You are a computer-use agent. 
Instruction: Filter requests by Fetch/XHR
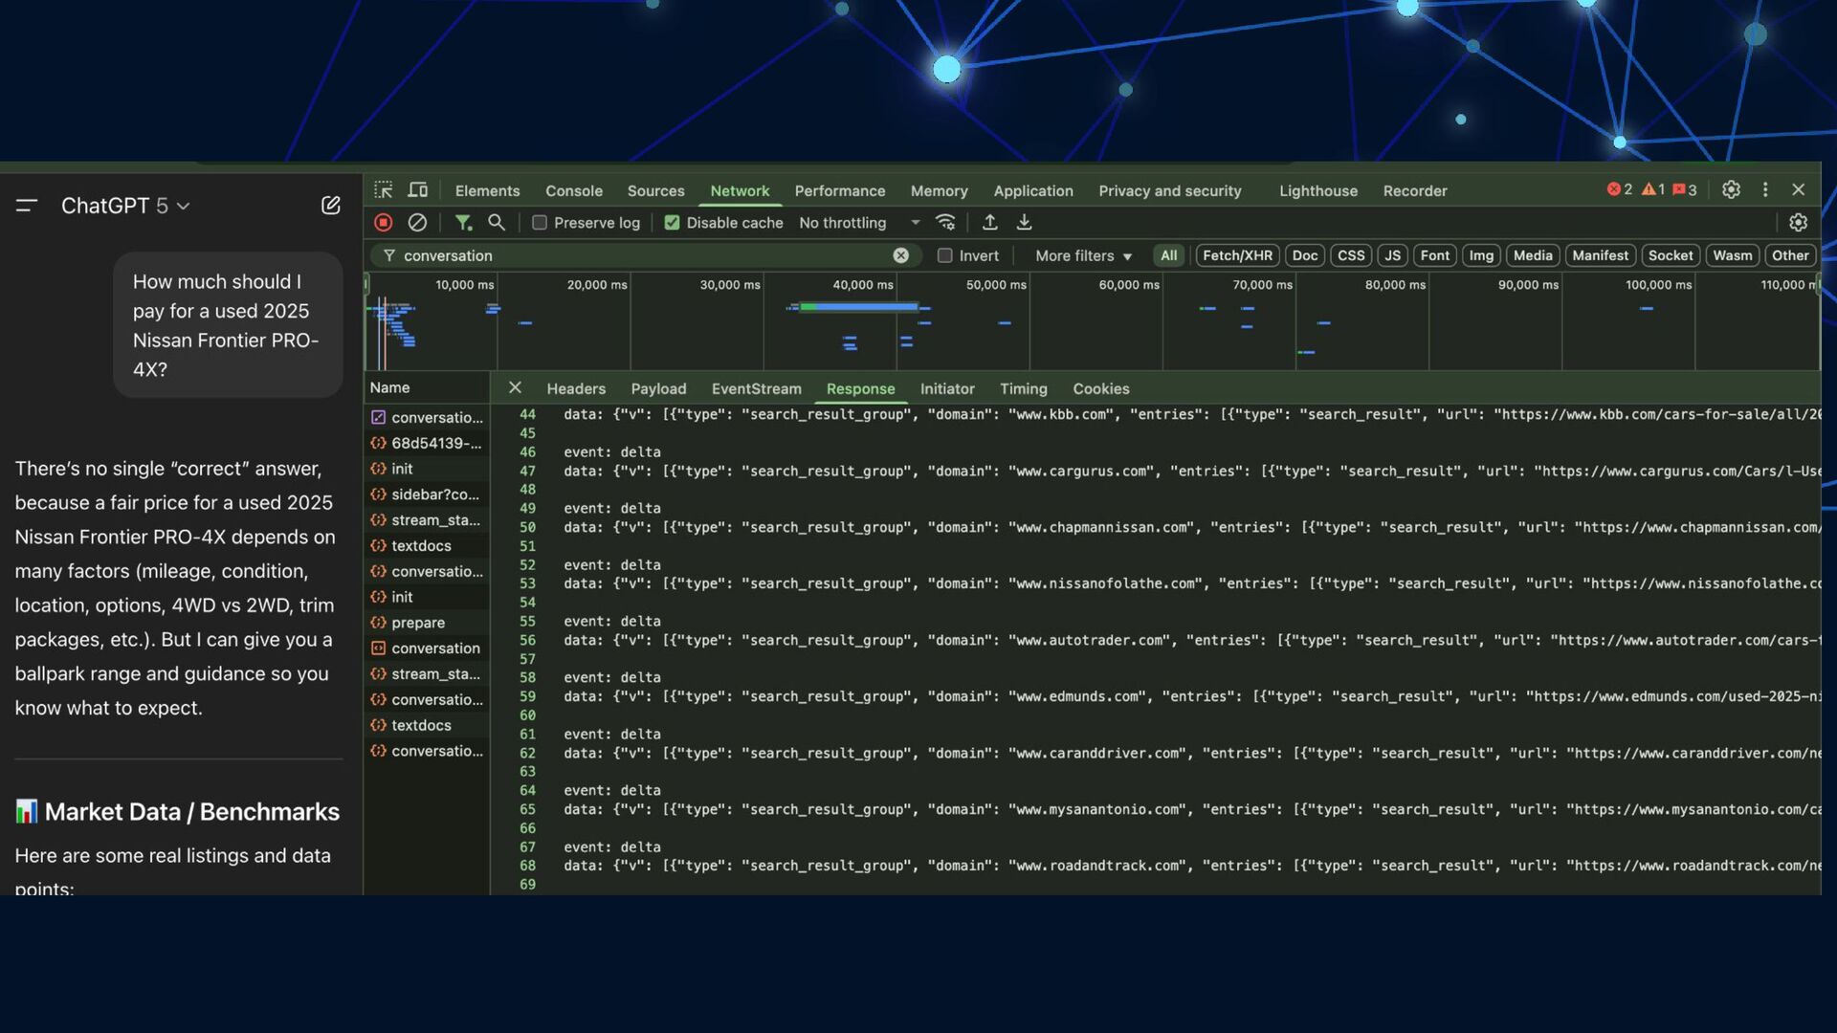[1237, 255]
